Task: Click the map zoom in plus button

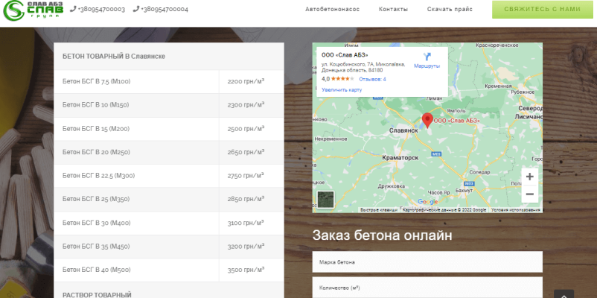Action: (x=529, y=177)
